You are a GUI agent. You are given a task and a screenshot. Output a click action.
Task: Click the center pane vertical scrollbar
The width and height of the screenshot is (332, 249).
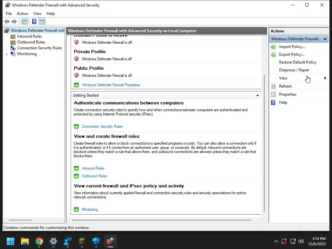point(264,143)
